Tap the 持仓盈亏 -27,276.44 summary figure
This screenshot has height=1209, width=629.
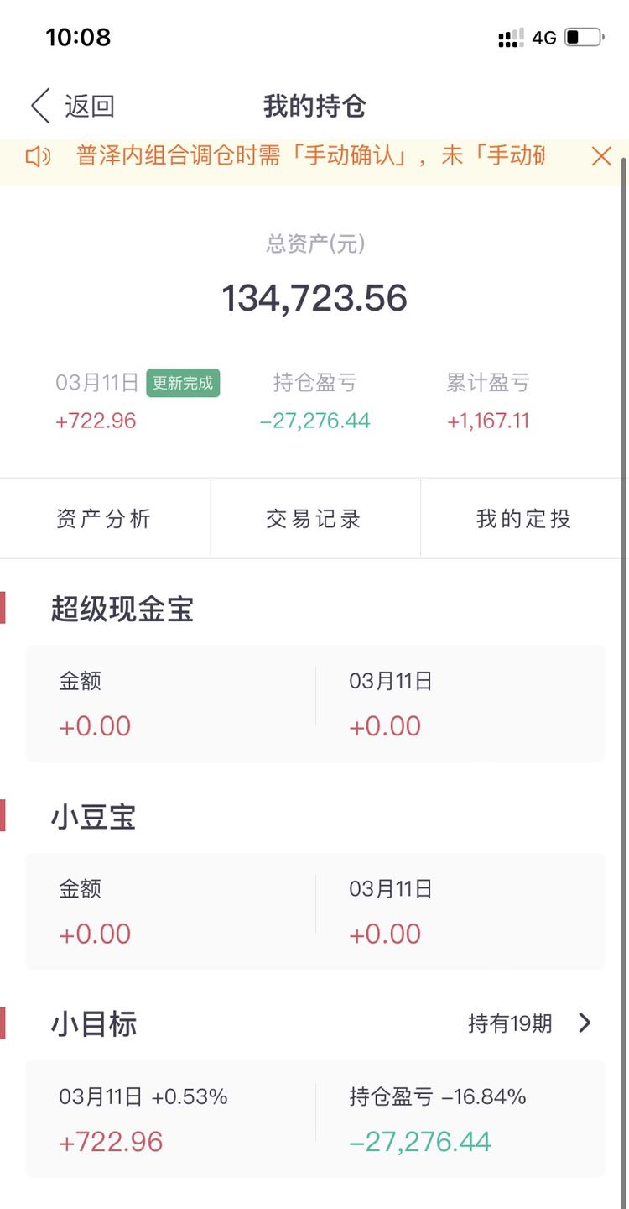(x=315, y=421)
